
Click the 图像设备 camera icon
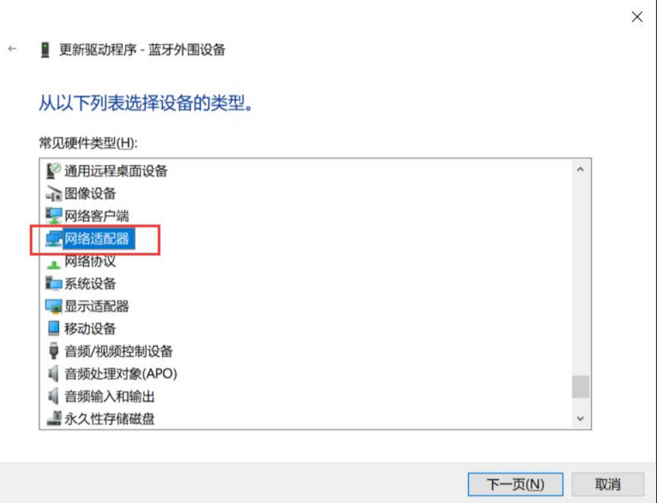click(x=54, y=193)
